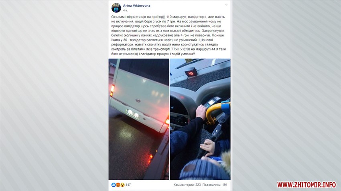This screenshot has width=341, height=191.
Task: Click the bus license plate in photo
Action: [x=133, y=114]
